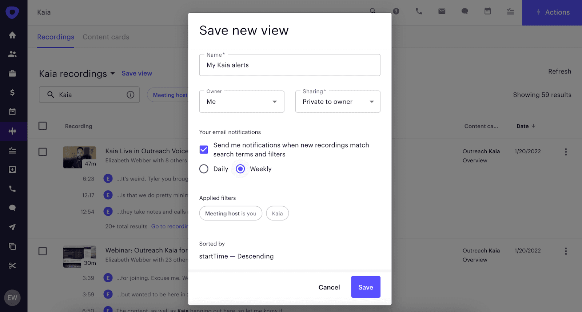The image size is (582, 312).
Task: Open the Sharing dropdown
Action: (x=338, y=102)
